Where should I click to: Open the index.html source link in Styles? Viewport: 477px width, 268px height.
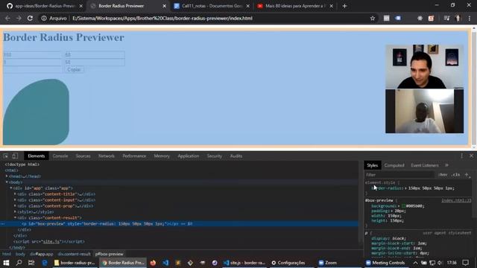coord(456,200)
